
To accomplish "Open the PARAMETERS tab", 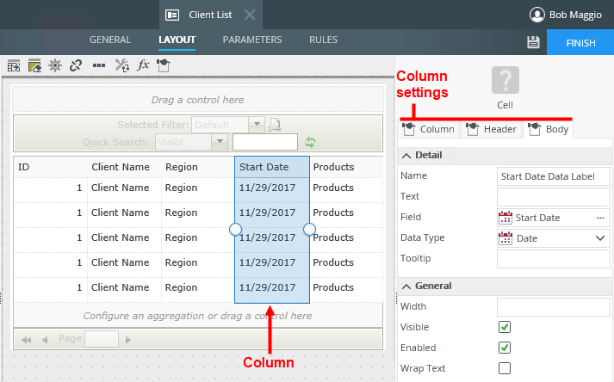I will [251, 40].
